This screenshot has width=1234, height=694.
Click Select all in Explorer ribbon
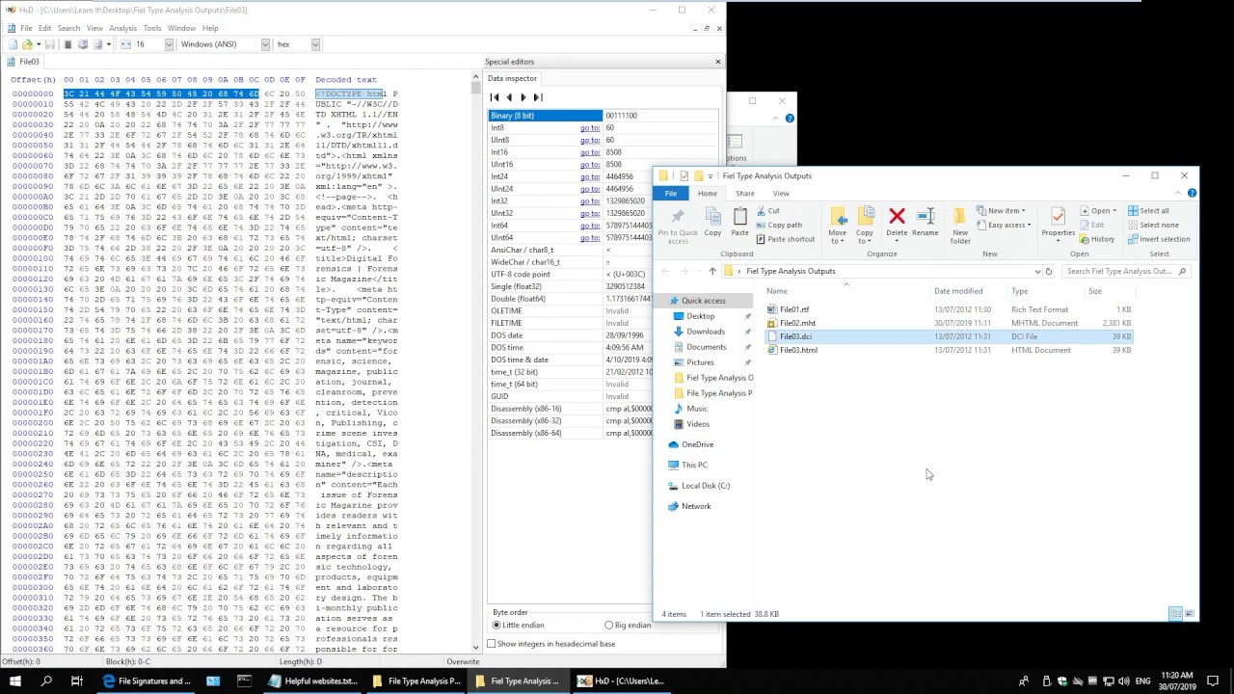click(1148, 211)
